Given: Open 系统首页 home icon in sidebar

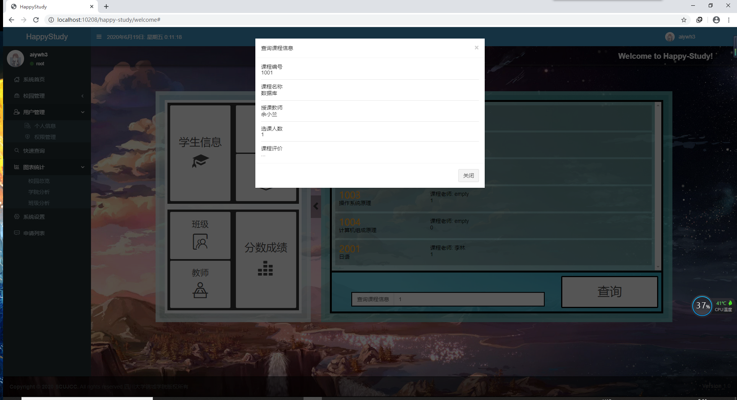Looking at the screenshot, I should [17, 79].
